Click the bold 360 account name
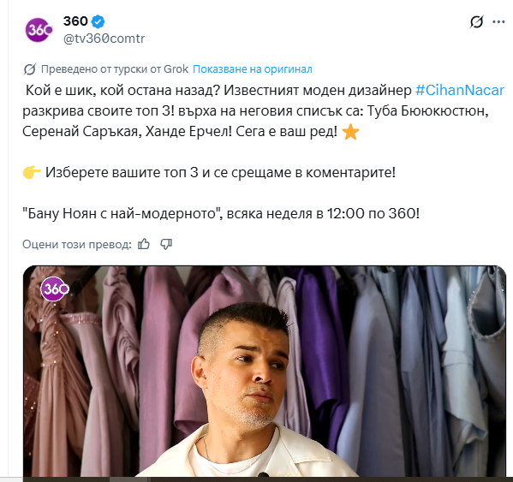The image size is (513, 482). (x=75, y=21)
